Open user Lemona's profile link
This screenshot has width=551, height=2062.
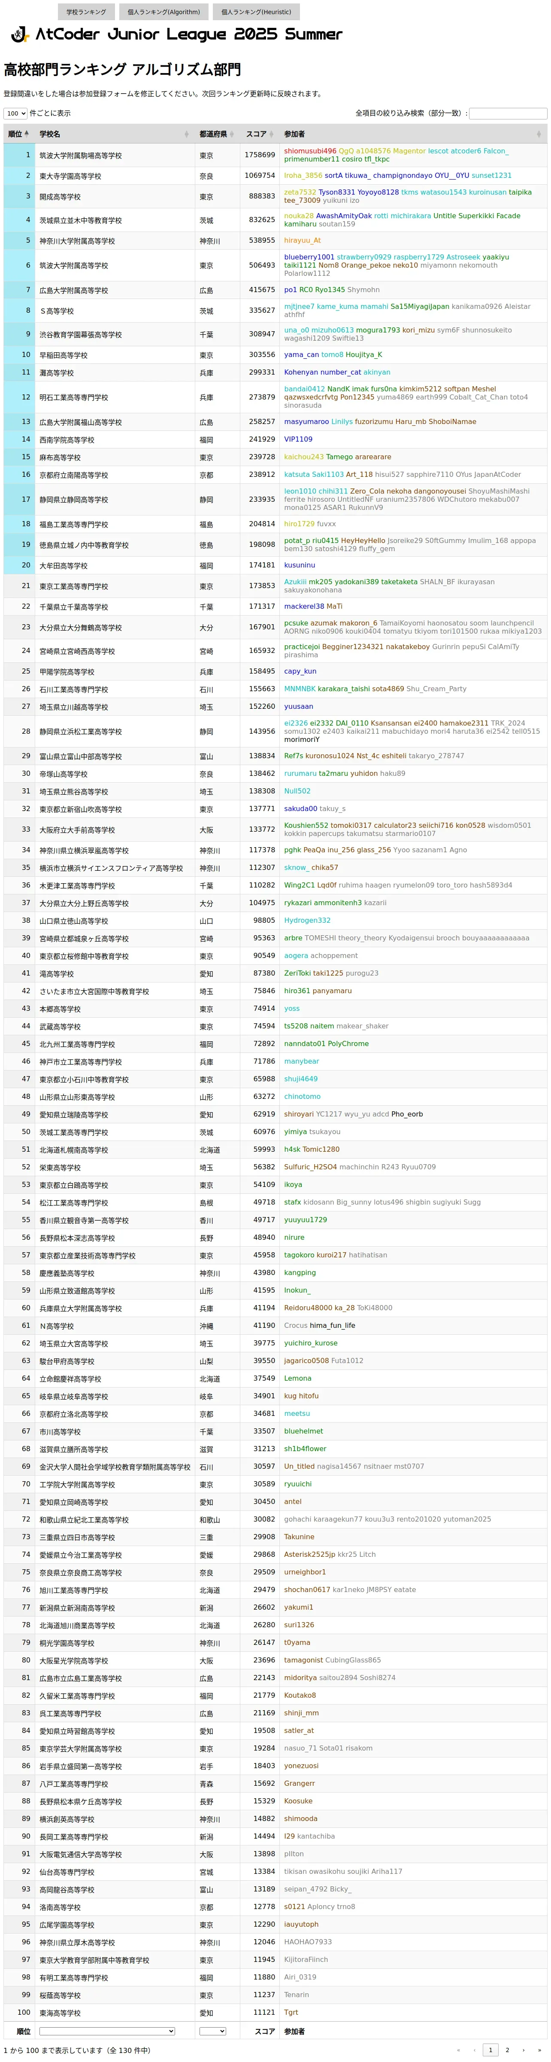[297, 1379]
